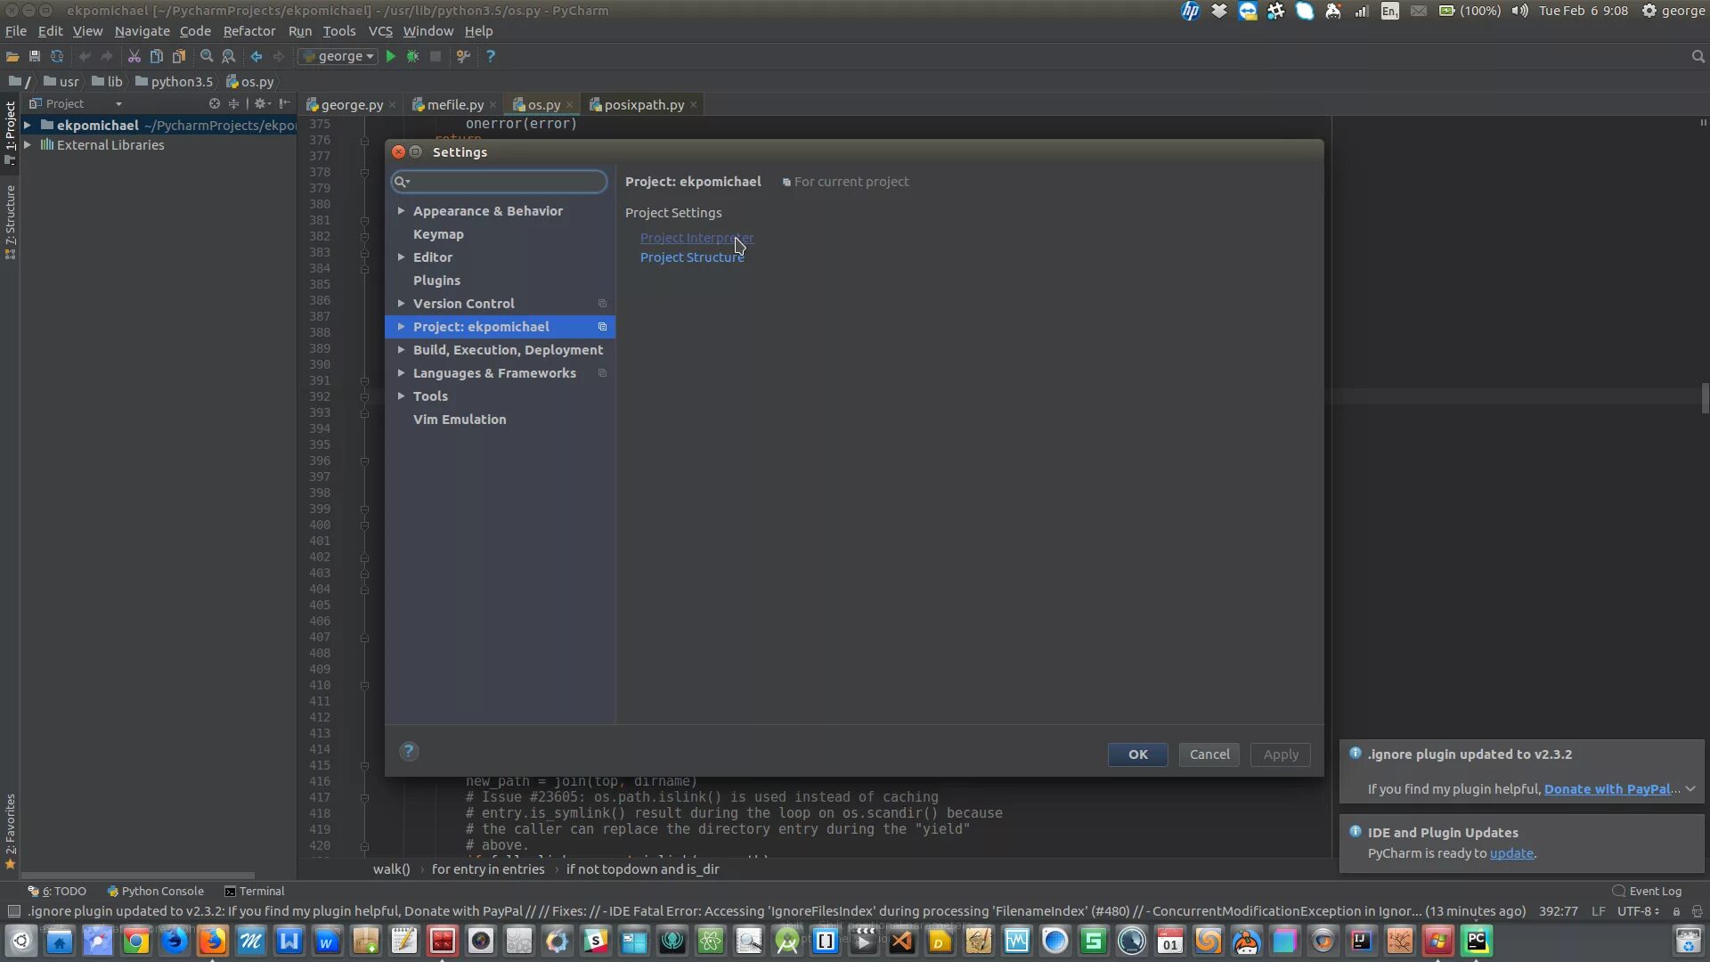Switch to mefile.py editor tab
The width and height of the screenshot is (1710, 962).
454,104
